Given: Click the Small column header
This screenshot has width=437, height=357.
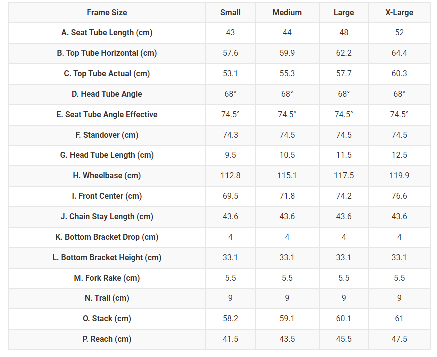Looking at the screenshot, I should 230,12.
